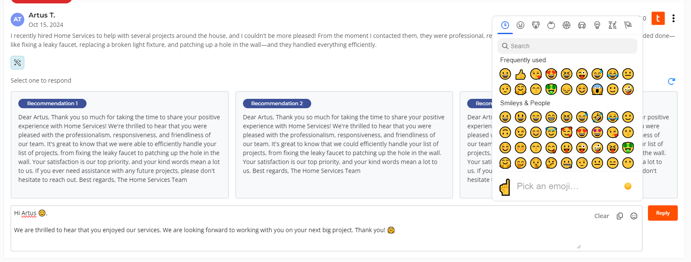Copy the reply text with copy icon
The image size is (691, 262).
(620, 216)
